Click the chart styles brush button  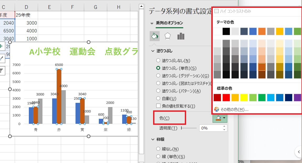(x=2, y=58)
